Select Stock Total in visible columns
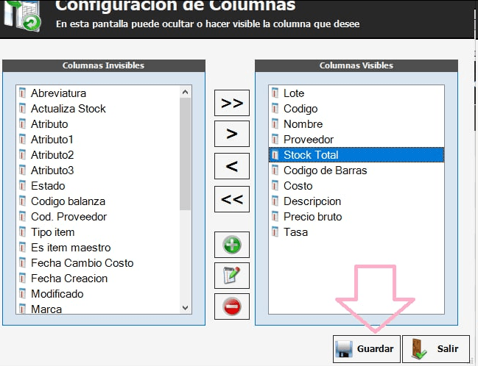 point(311,155)
